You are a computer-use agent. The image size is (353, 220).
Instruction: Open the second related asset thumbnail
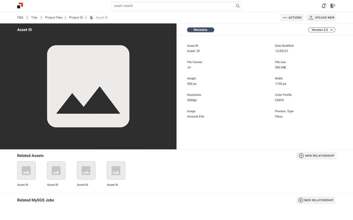coord(56,170)
